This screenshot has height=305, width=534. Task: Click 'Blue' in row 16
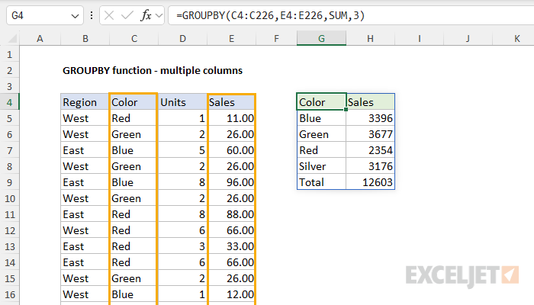click(x=133, y=294)
